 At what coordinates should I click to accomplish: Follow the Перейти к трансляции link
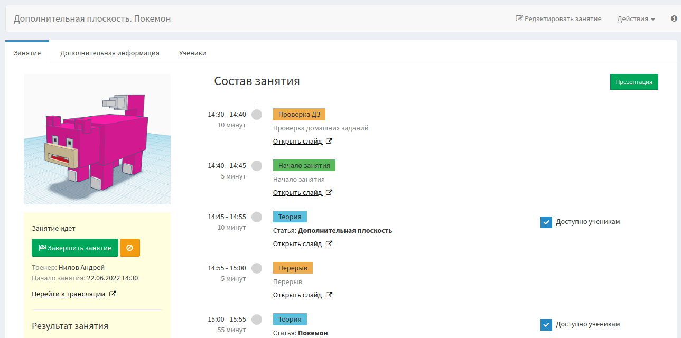pos(70,294)
